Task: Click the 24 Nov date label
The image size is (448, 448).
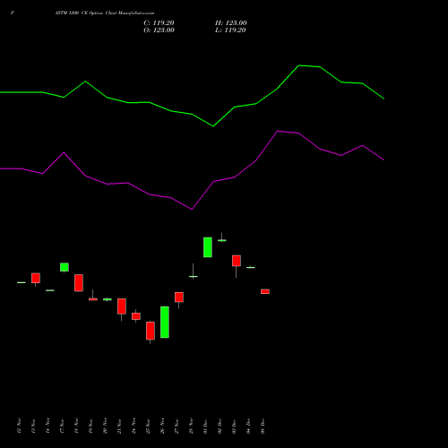Action: point(134,426)
